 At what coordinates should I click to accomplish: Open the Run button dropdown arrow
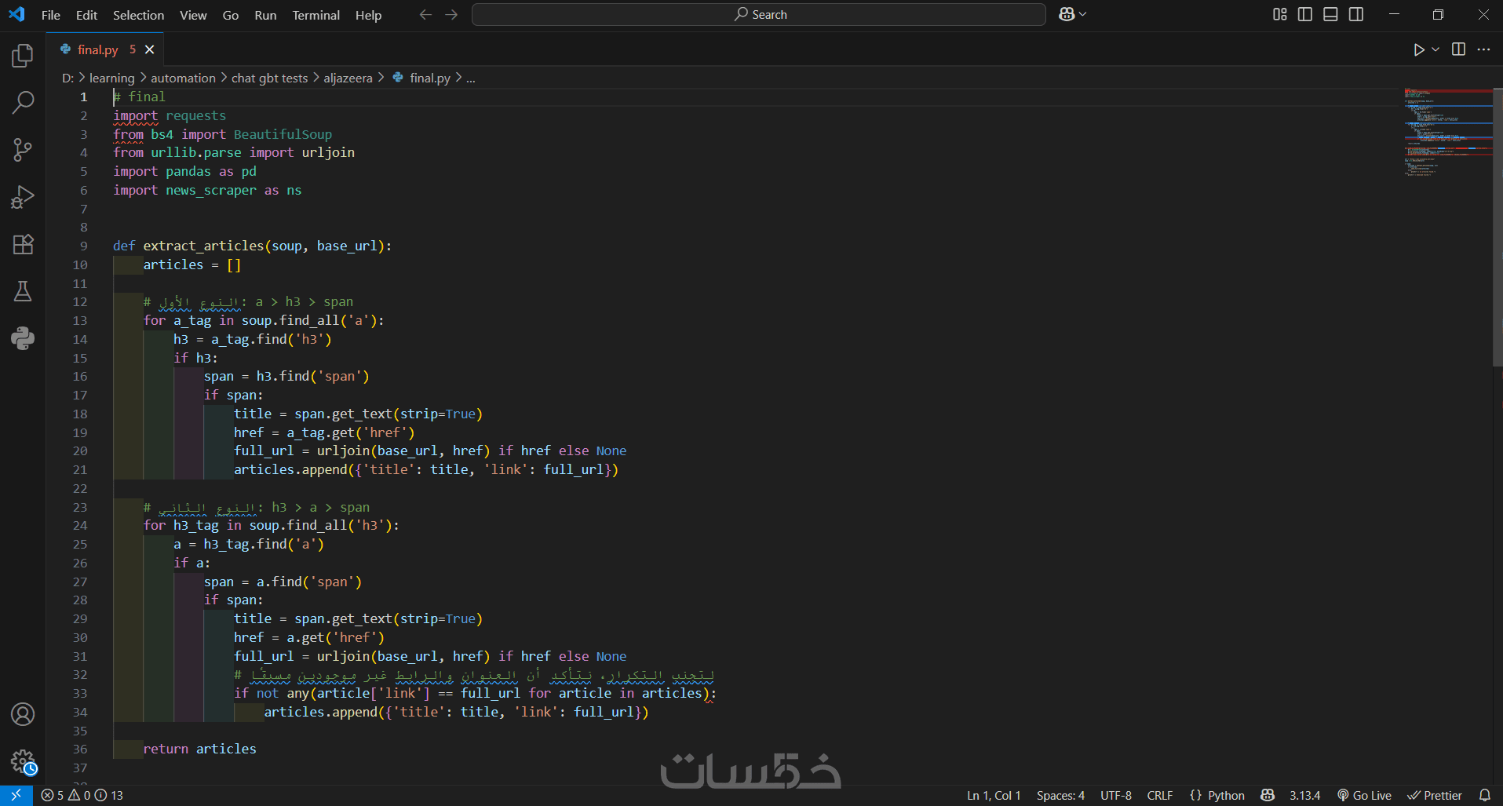(x=1436, y=49)
